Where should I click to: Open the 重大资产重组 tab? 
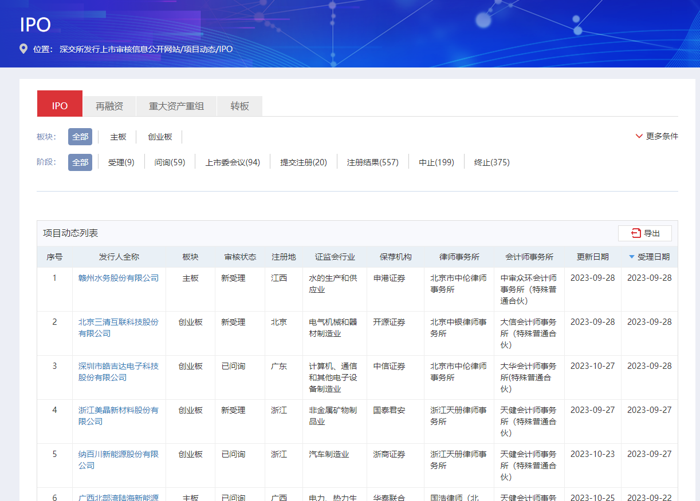coord(176,106)
